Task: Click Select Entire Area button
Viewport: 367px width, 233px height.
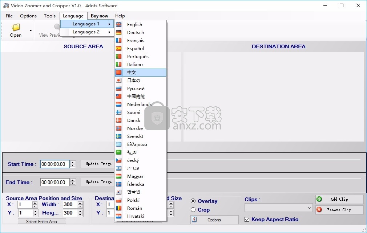Action: (x=42, y=221)
